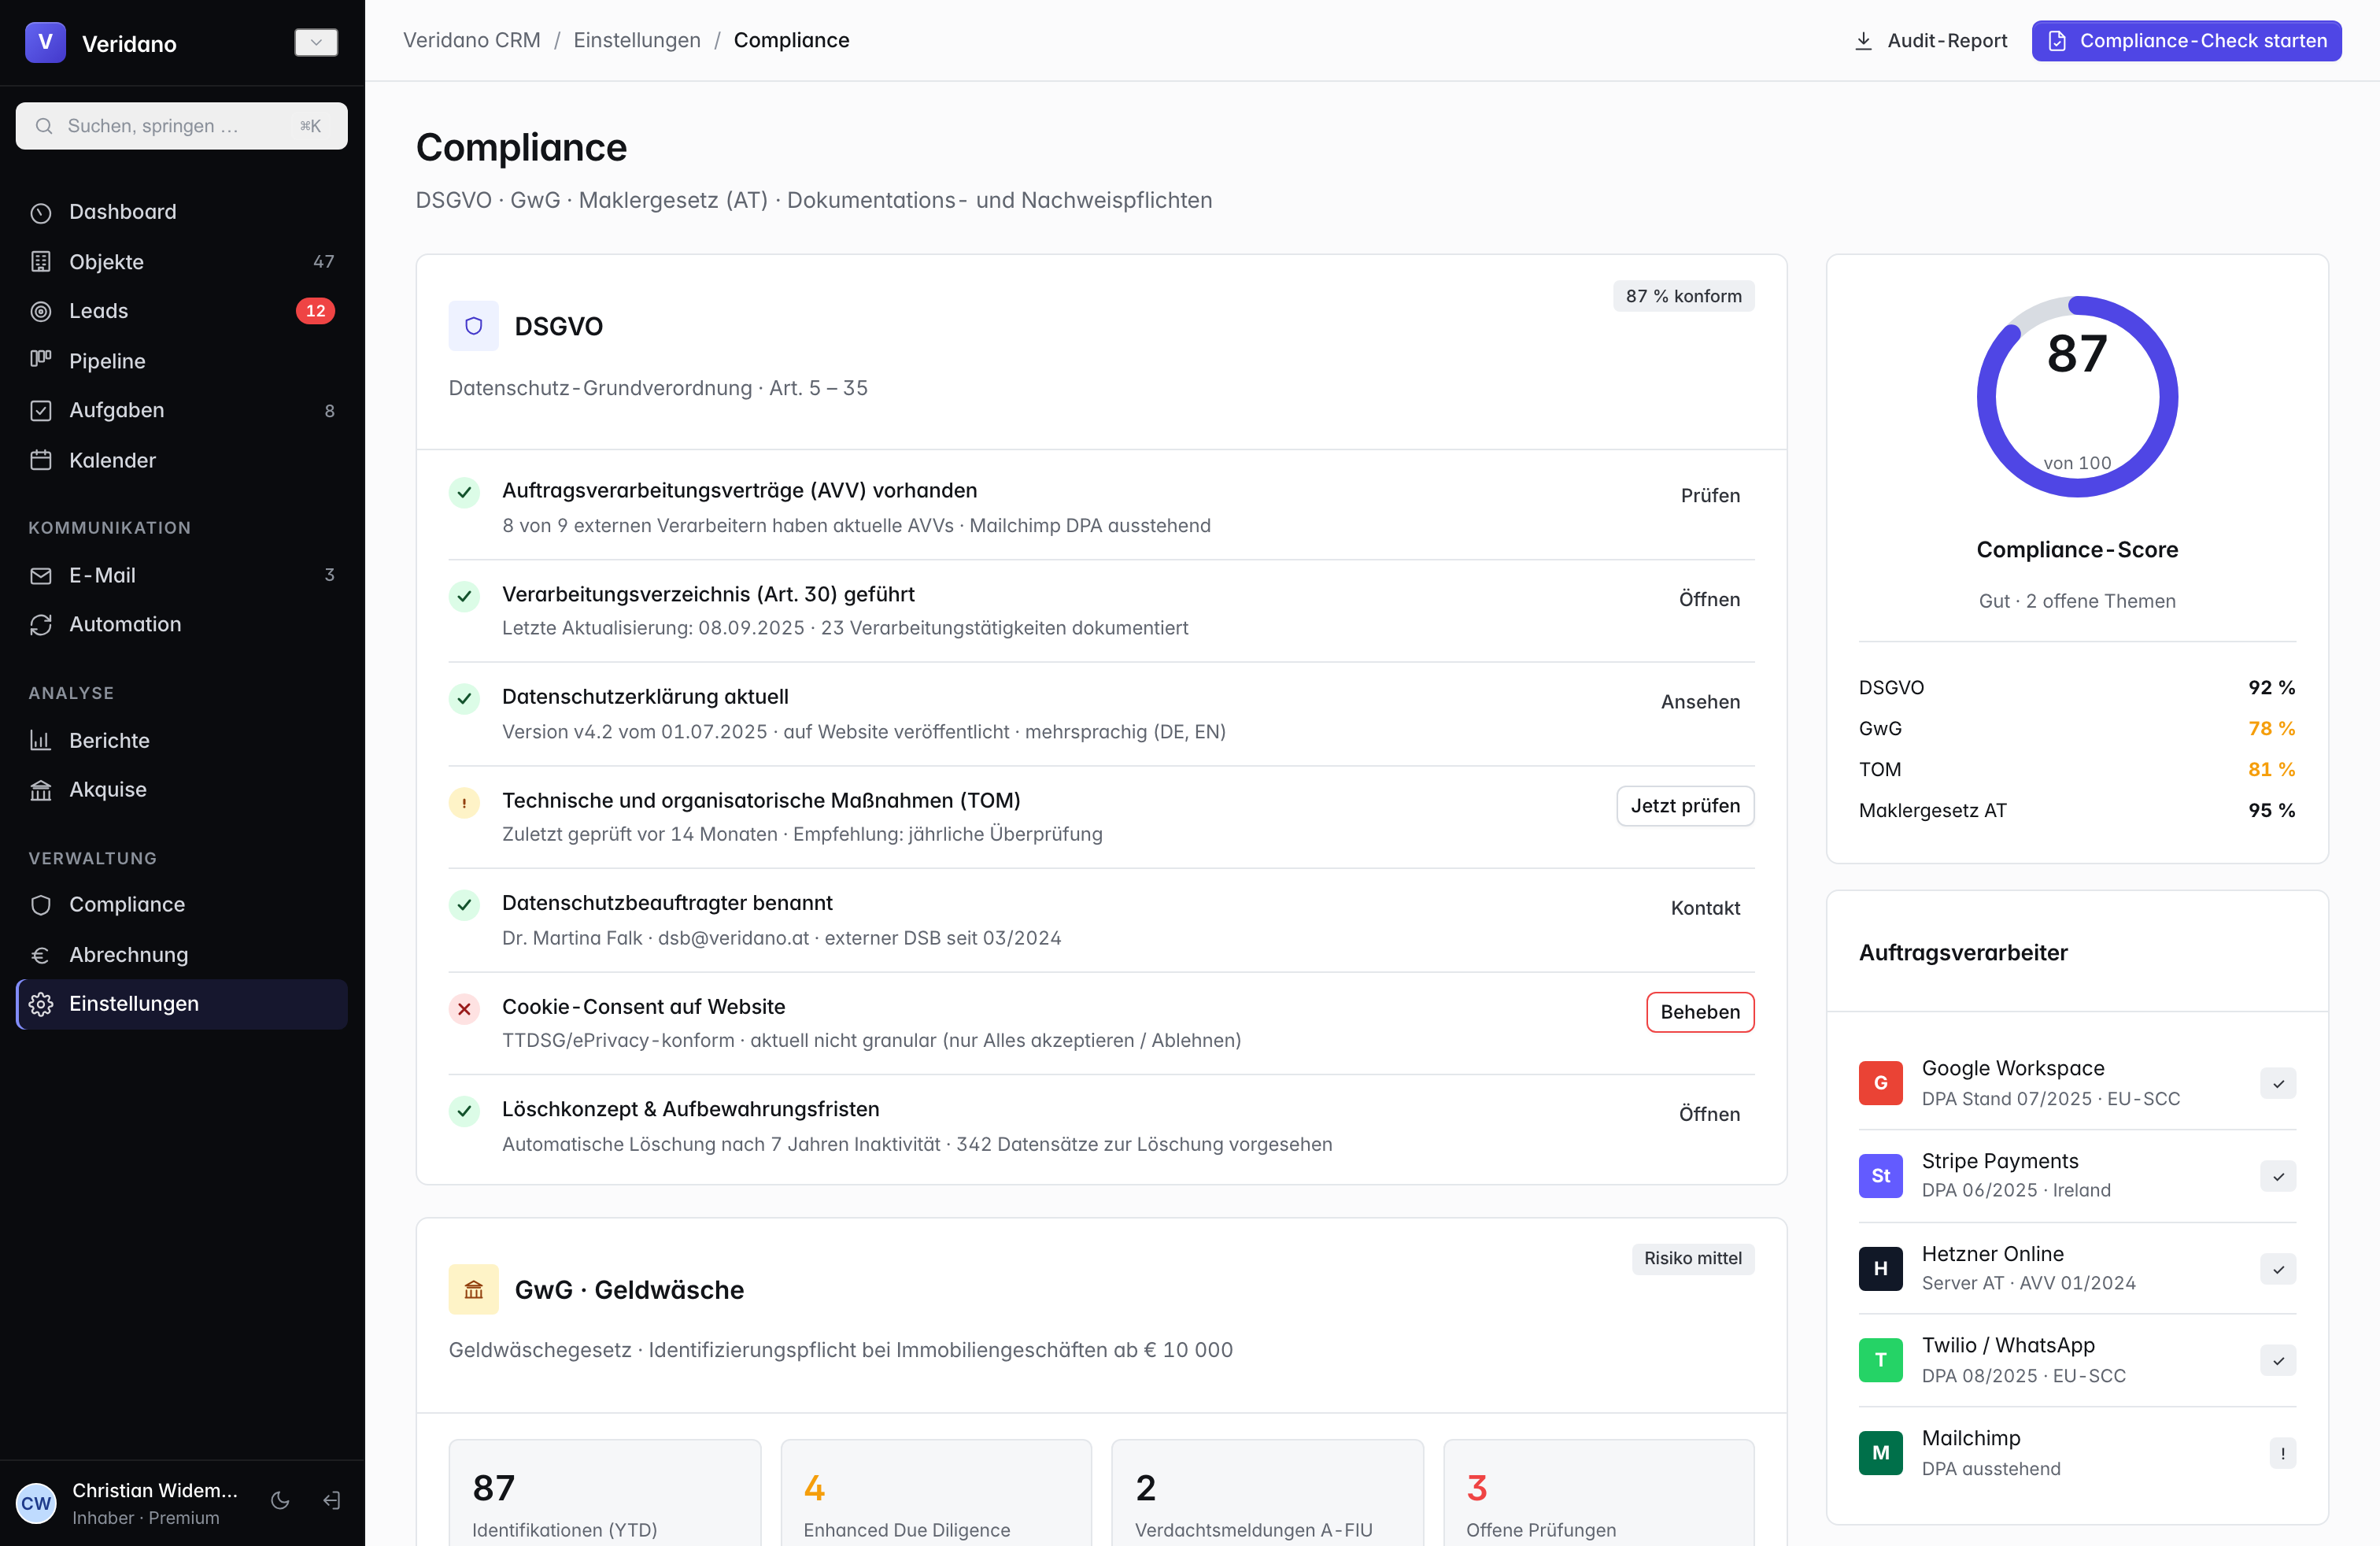Click Beheben for Cookie-Consent

[1700, 1012]
